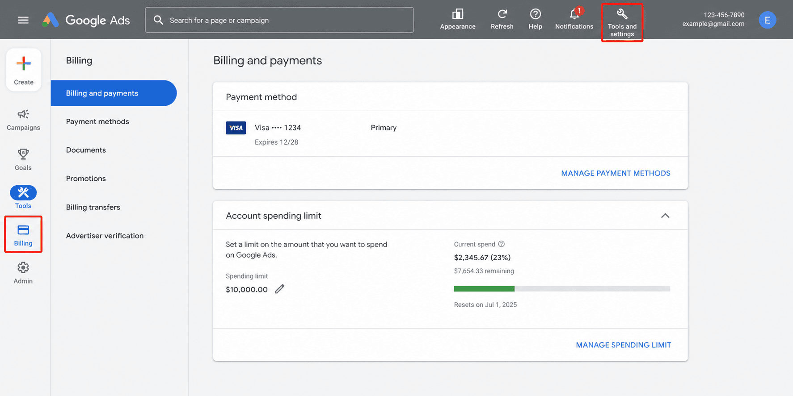
Task: Open Documents menu item
Action: click(x=86, y=150)
